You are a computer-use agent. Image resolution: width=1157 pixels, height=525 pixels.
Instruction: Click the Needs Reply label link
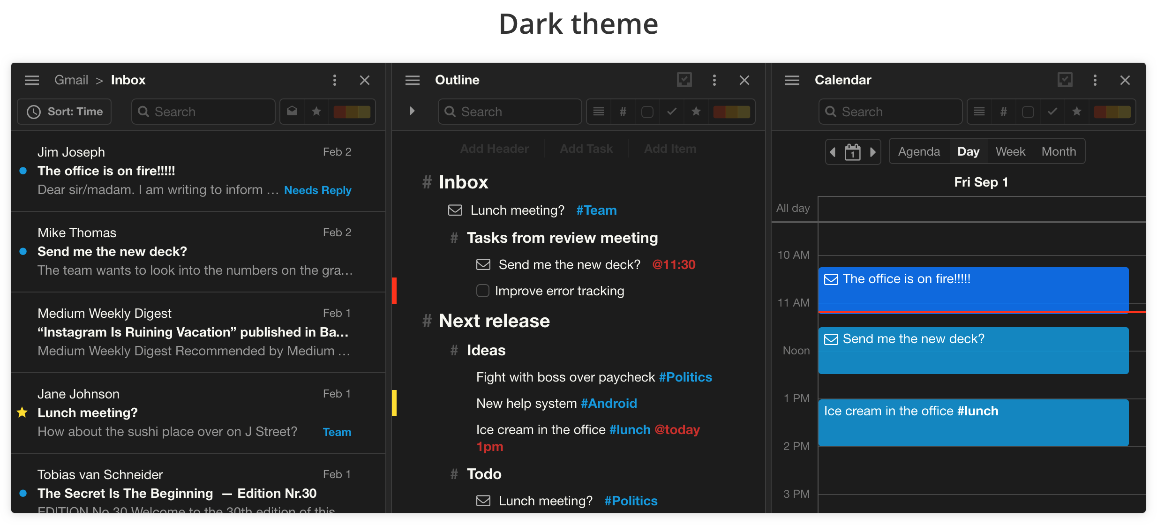point(317,190)
